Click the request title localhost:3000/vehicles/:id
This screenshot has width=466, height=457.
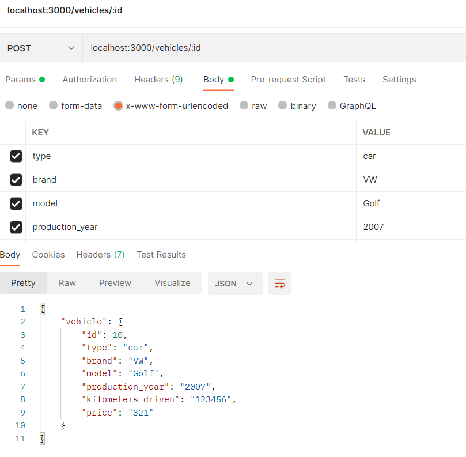point(65,10)
